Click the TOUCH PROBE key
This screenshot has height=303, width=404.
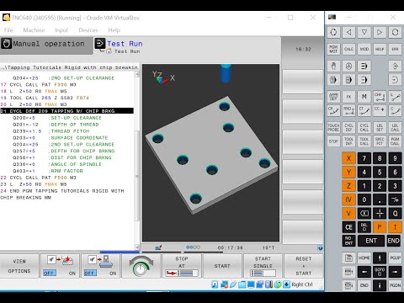(333, 128)
